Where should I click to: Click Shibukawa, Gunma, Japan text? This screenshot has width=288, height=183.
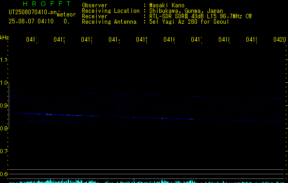pos(186,11)
